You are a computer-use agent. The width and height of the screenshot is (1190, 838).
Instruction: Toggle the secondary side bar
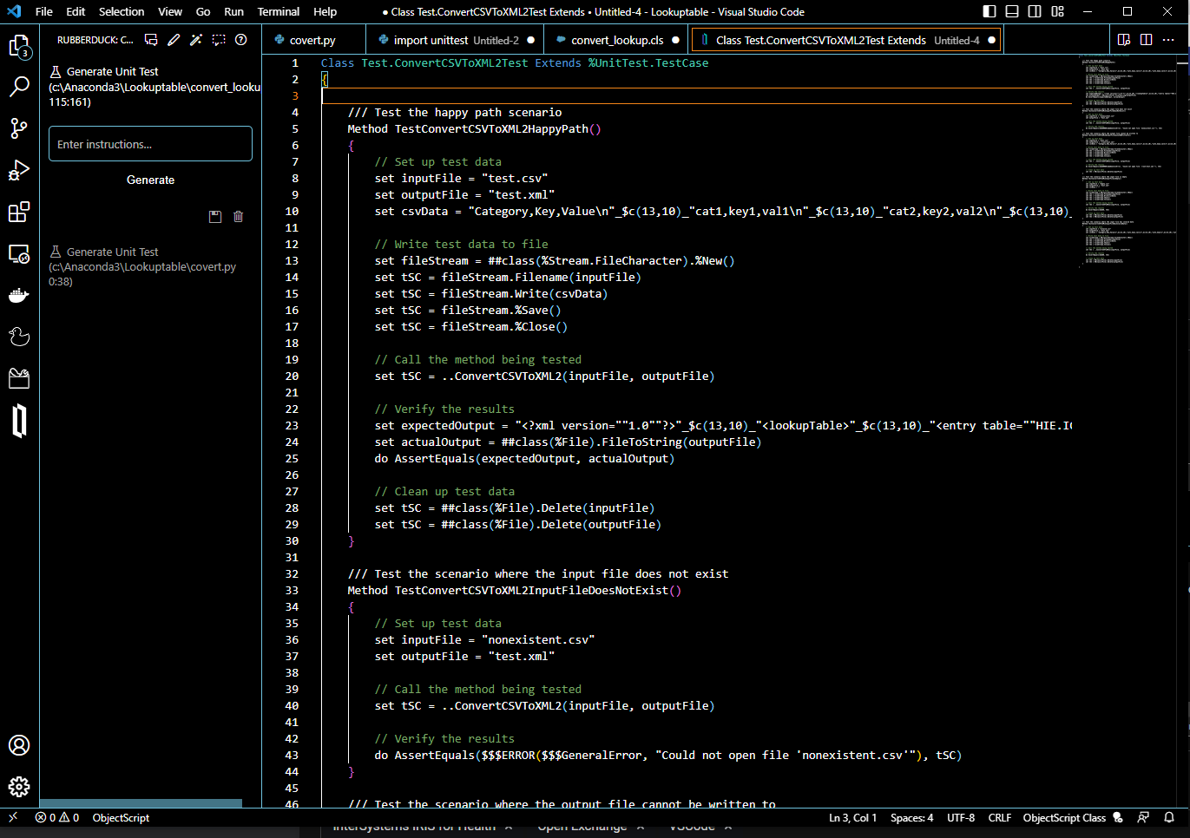(x=1035, y=11)
